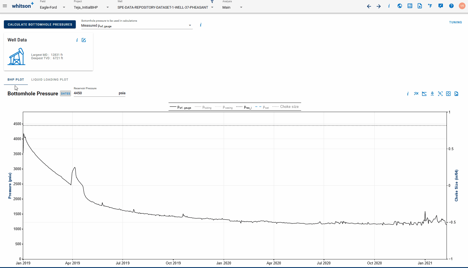This screenshot has height=268, width=468.
Task: Click the 'Pressure (psia)' axis title
Action: coord(10,185)
